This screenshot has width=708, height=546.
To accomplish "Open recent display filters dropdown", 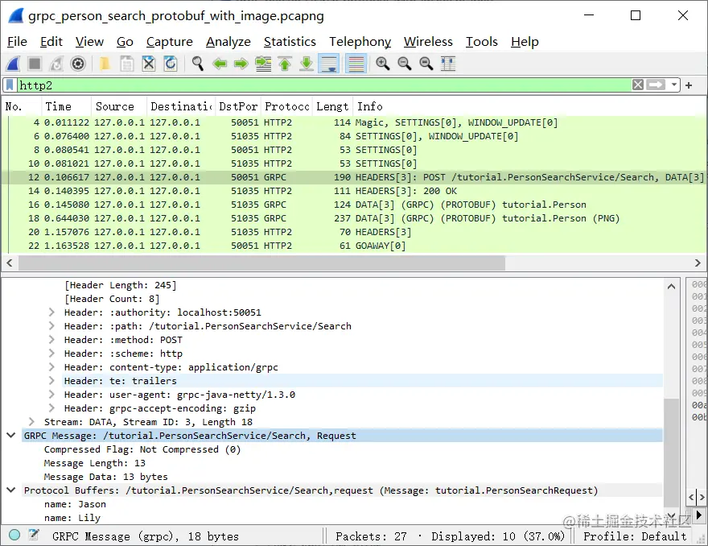I will pyautogui.click(x=673, y=85).
